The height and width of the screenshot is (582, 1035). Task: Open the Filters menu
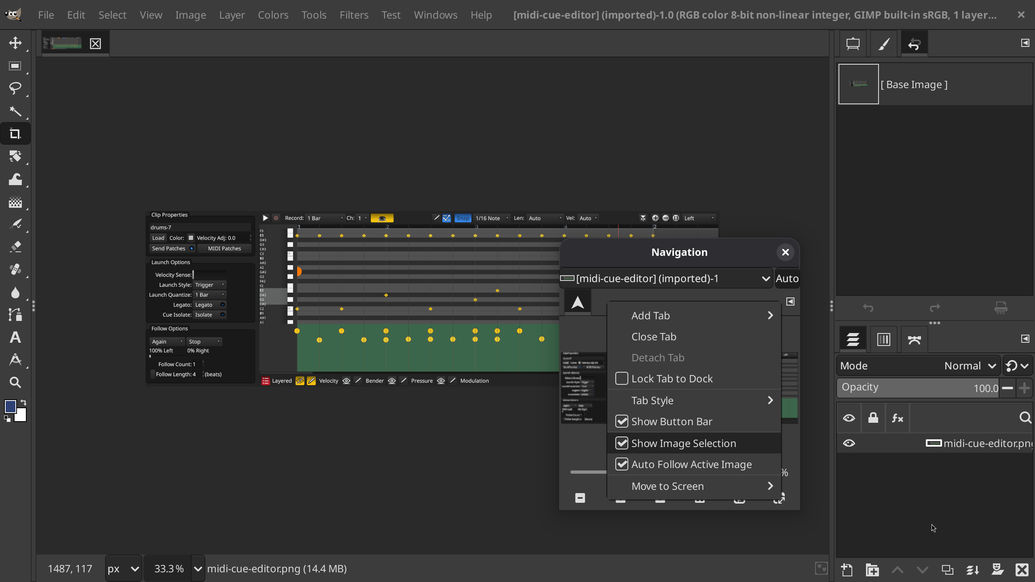(354, 15)
